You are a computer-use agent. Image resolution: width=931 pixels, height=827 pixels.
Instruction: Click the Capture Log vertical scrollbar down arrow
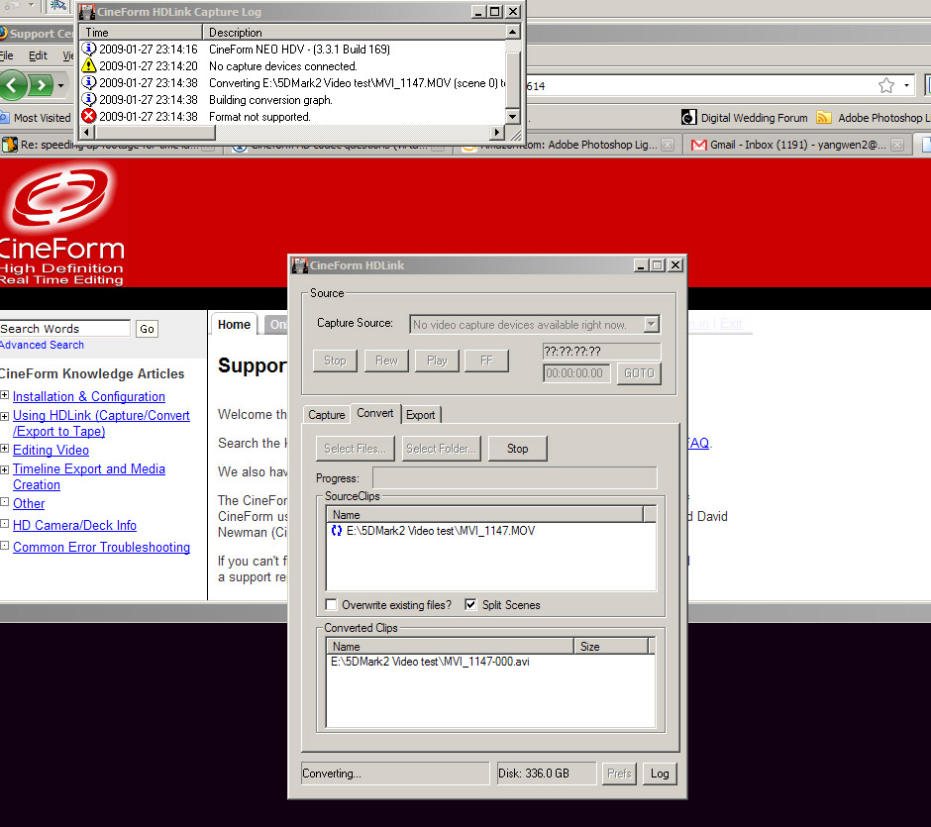[x=512, y=116]
